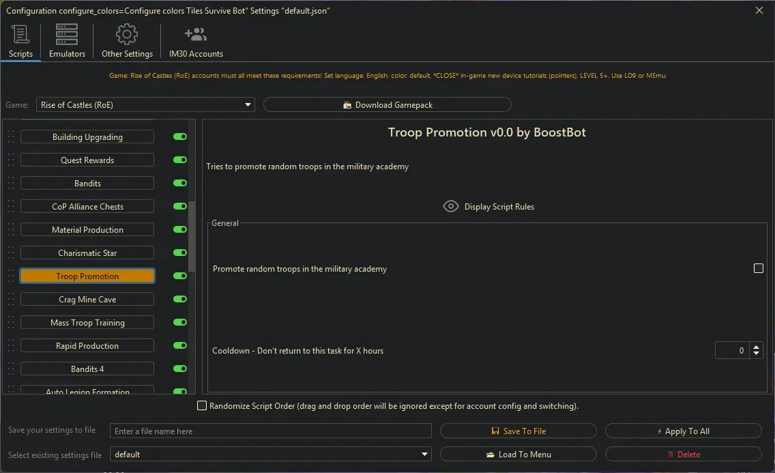The image size is (775, 473).
Task: Open the IM30 Accounts tab
Action: tap(196, 41)
